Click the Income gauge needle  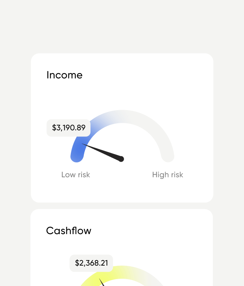coord(104,152)
